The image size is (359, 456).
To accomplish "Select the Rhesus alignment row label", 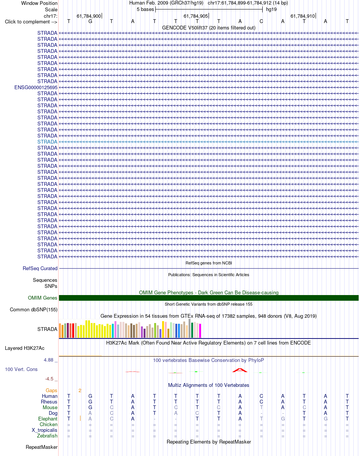I will tap(49, 402).
